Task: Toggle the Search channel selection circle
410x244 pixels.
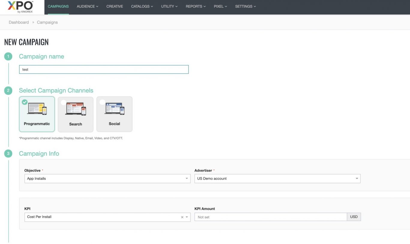Action: tap(63, 102)
